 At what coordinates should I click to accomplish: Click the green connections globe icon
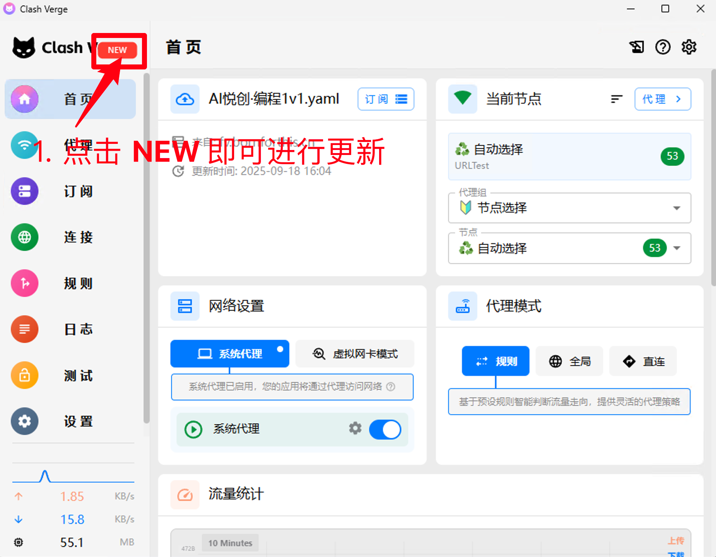[x=25, y=237]
